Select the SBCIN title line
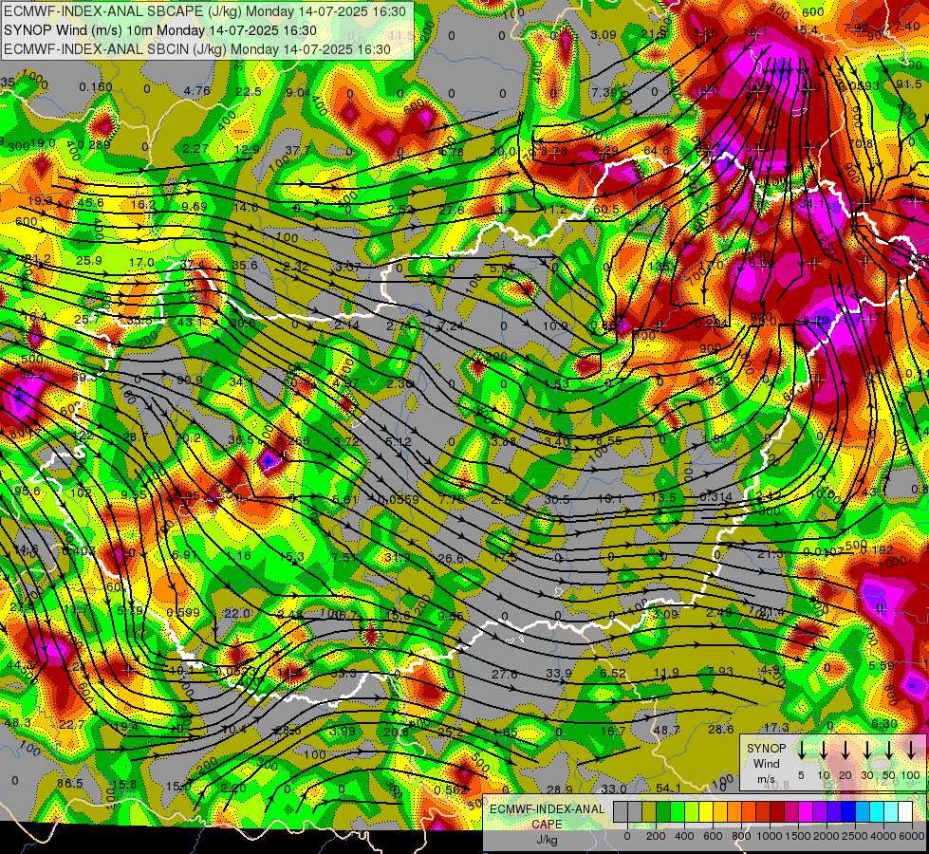 (x=197, y=49)
